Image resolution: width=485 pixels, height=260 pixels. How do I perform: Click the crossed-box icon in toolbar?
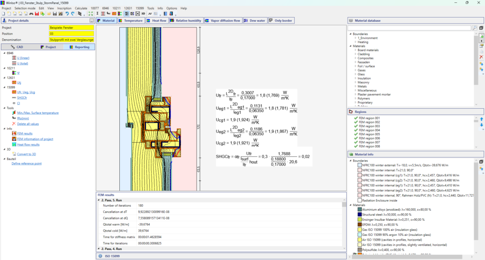pyautogui.click(x=138, y=14)
